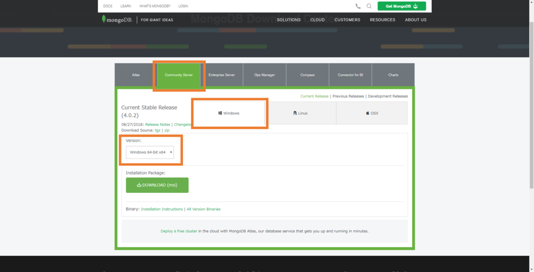Click the LOGIN link

183,6
